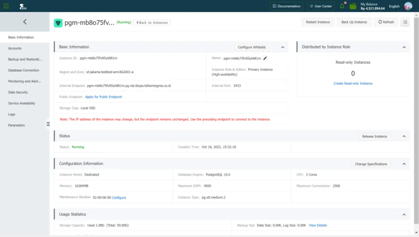Go back using the sidebar left arrow
The width and height of the screenshot is (419, 237).
(x=25, y=21)
